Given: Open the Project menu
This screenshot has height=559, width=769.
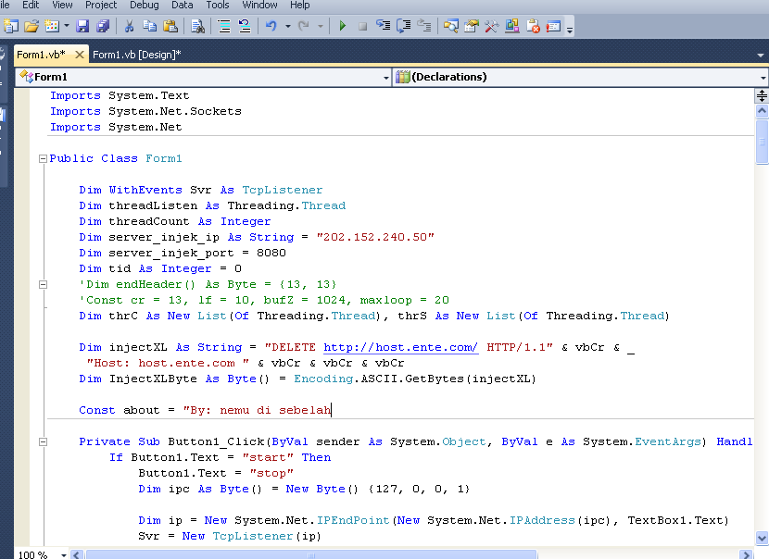Looking at the screenshot, I should (101, 5).
